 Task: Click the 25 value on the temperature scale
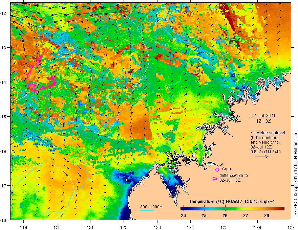tap(204, 216)
